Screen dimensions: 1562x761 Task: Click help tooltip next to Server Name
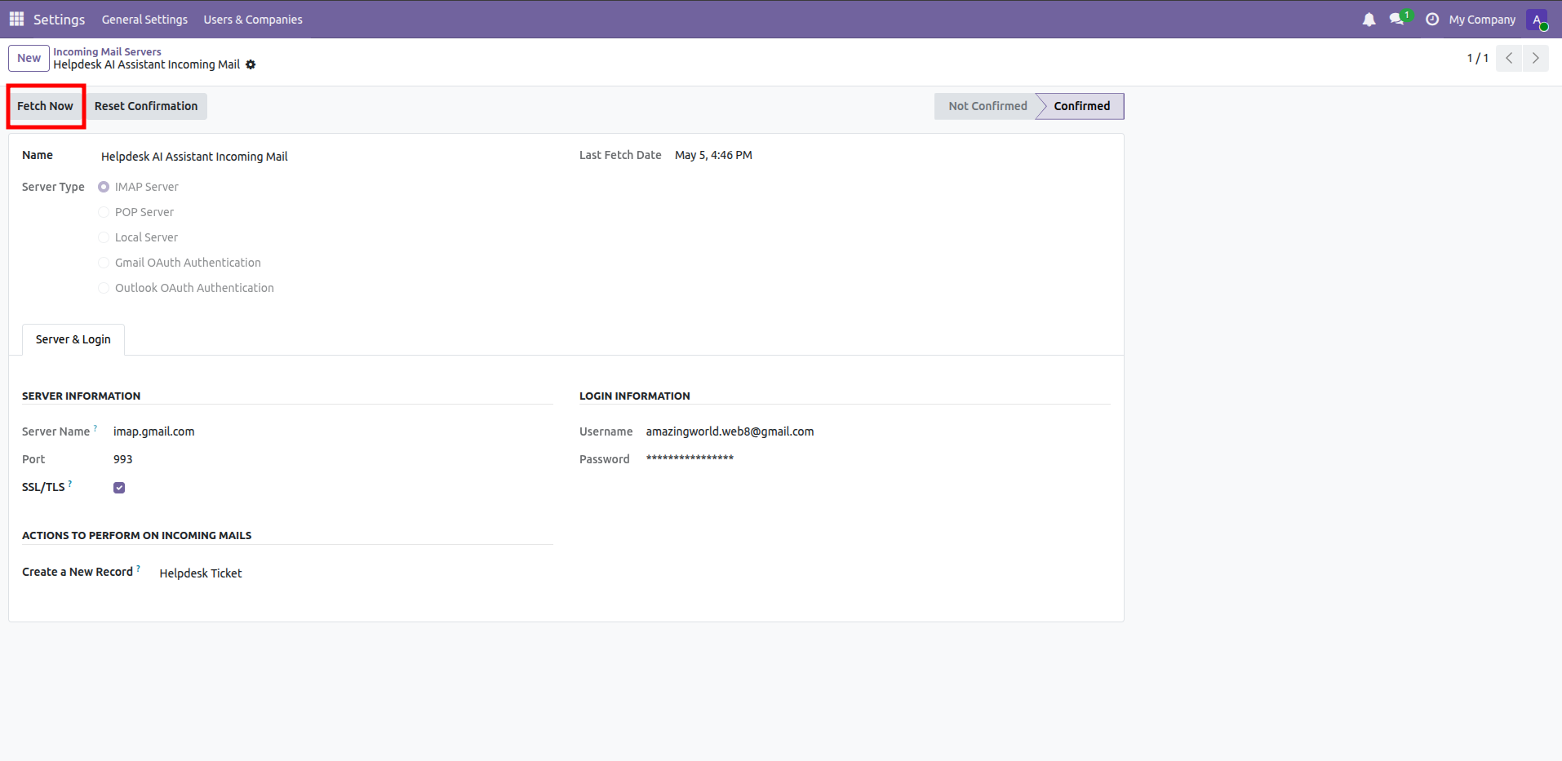point(95,427)
